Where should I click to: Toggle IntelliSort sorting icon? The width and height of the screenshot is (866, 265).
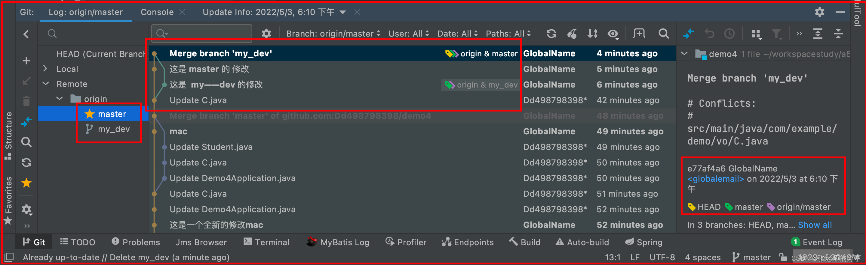tap(592, 34)
